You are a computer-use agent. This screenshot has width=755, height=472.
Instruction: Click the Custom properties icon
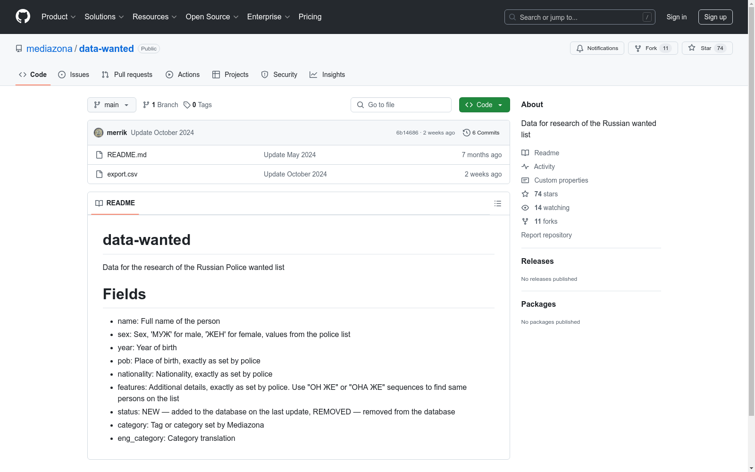[x=525, y=180]
